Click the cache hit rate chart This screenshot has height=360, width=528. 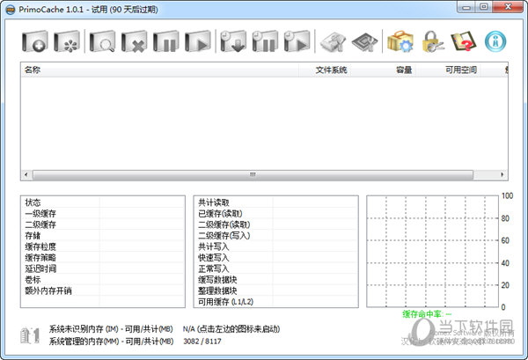point(432,252)
